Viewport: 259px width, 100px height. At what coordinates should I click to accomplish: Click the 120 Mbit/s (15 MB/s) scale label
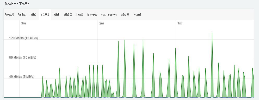click(x=23, y=38)
